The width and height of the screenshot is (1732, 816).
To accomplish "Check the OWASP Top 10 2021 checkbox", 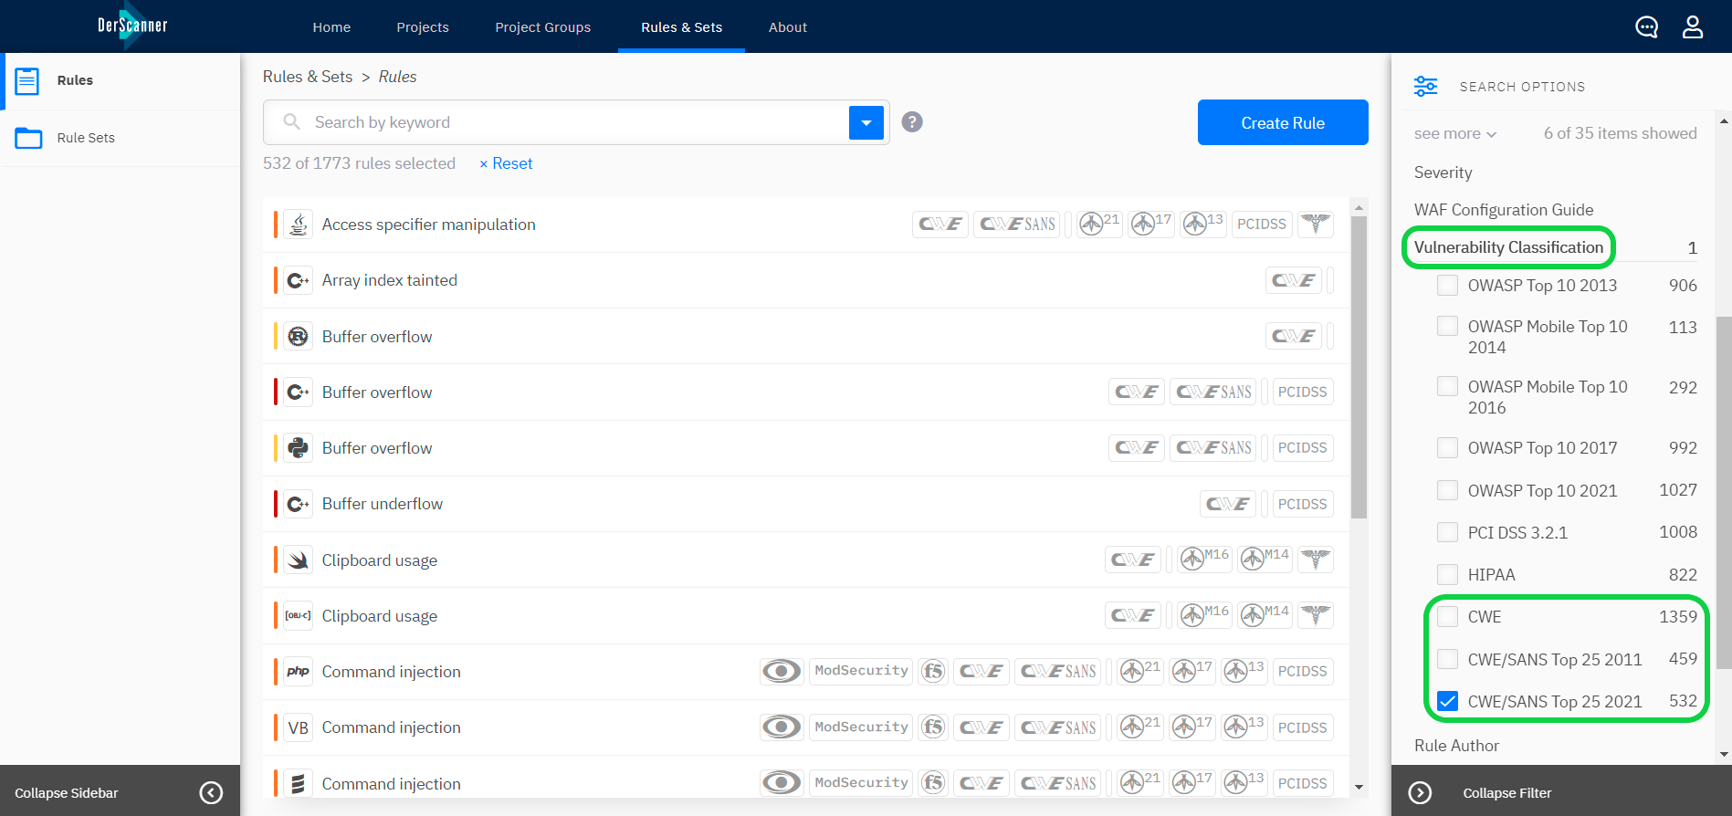I will pos(1447,490).
